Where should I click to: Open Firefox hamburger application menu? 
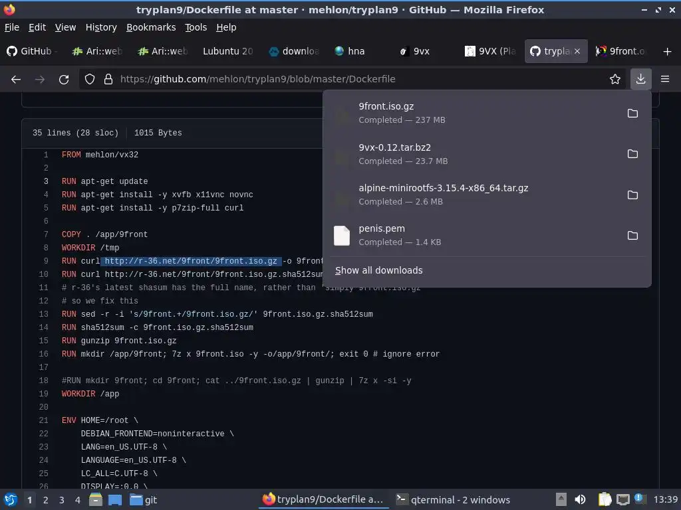point(665,79)
